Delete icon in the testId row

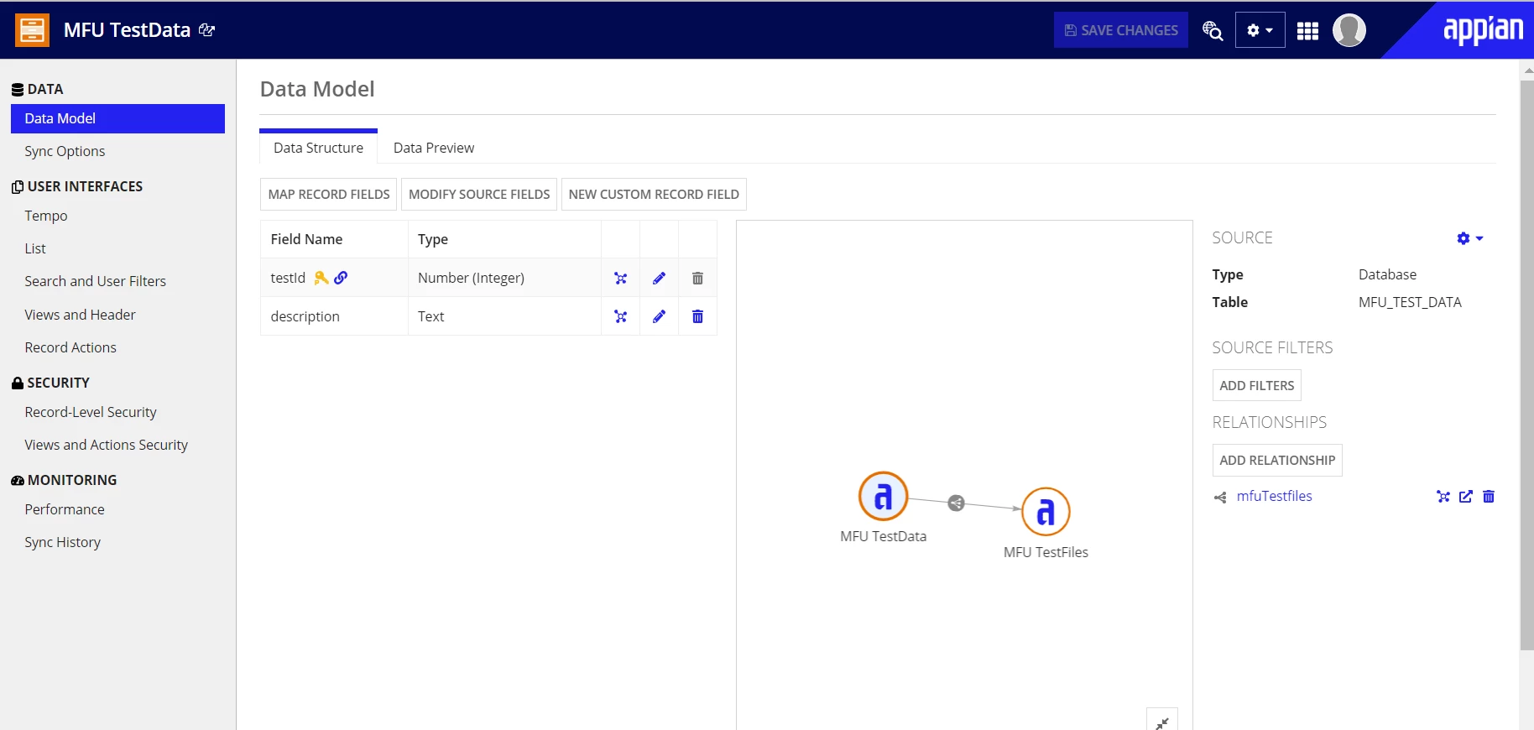[697, 279]
